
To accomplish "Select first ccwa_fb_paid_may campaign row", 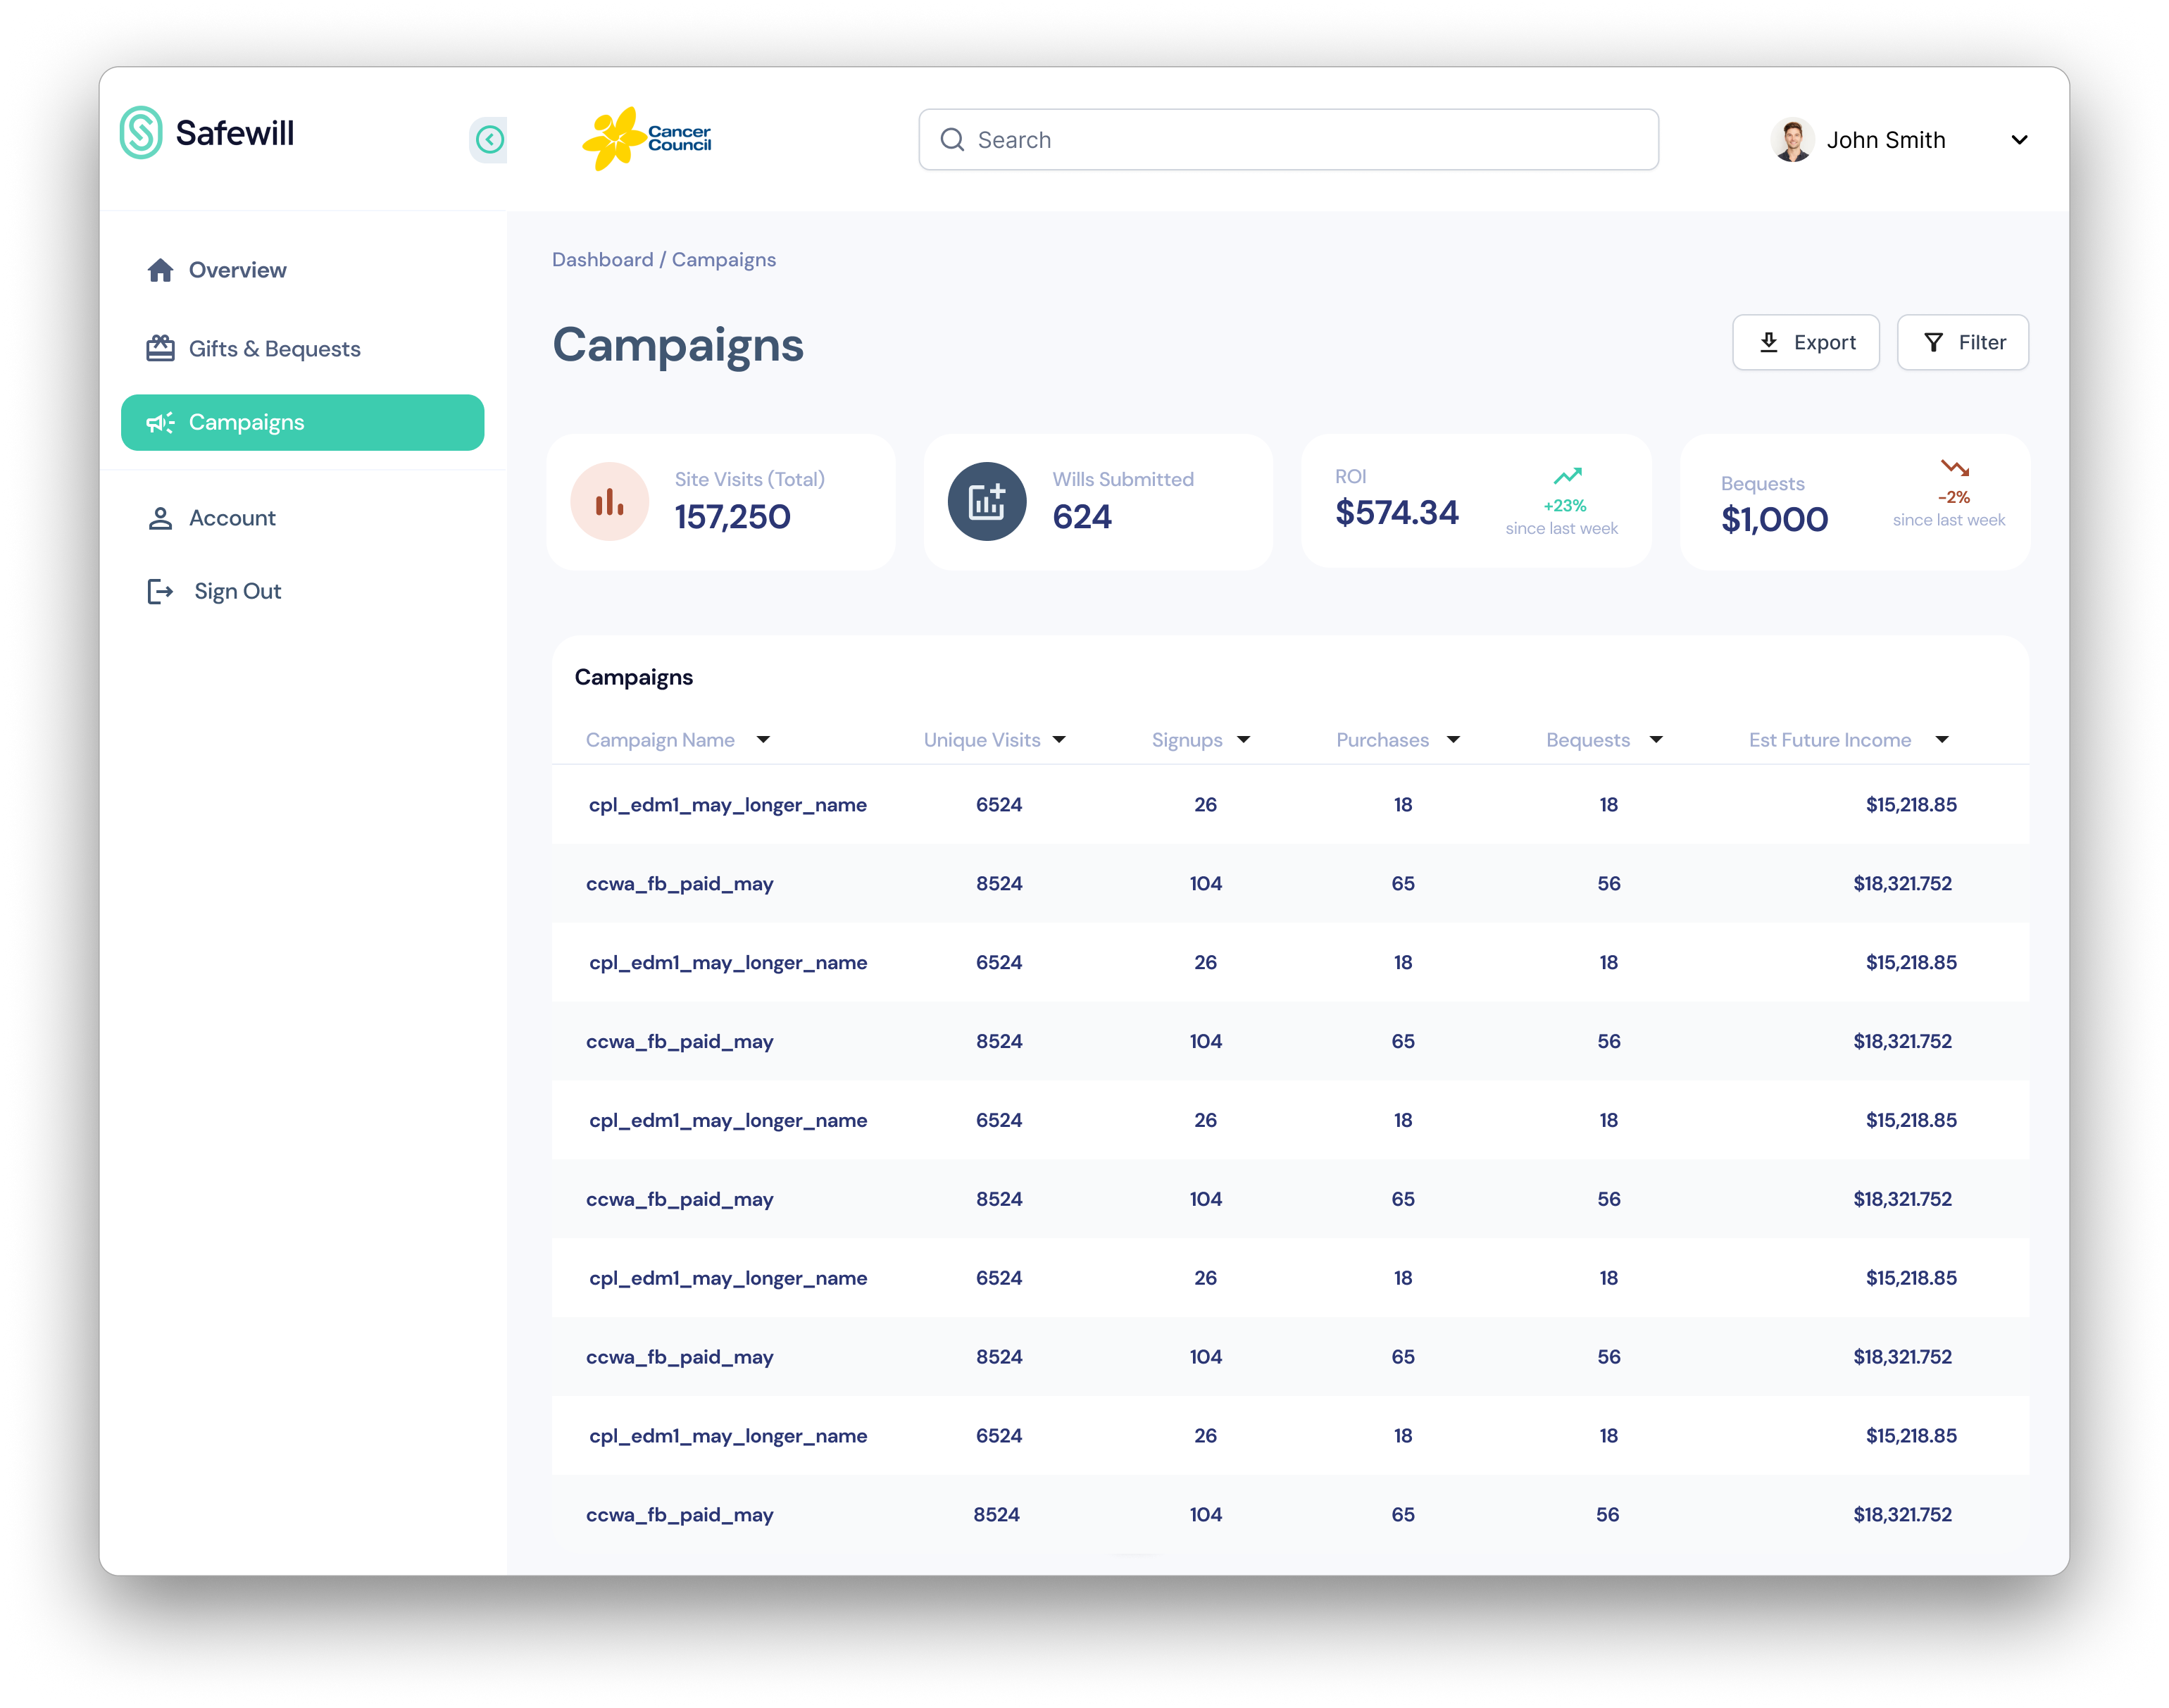I will click(1290, 883).
